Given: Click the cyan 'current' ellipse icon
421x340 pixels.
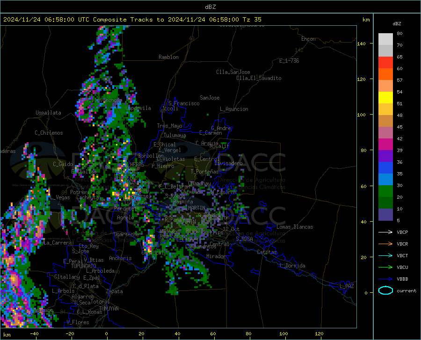Looking at the screenshot, I should coord(385,290).
